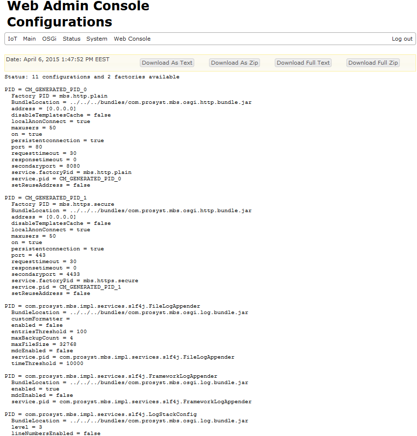The image size is (417, 436).
Task: Click the date and time stamp text
Action: [x=58, y=59]
